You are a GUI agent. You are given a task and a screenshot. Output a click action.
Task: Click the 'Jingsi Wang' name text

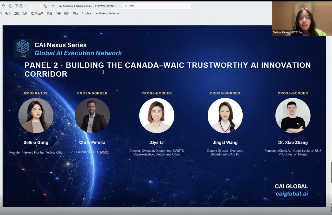pos(225,142)
